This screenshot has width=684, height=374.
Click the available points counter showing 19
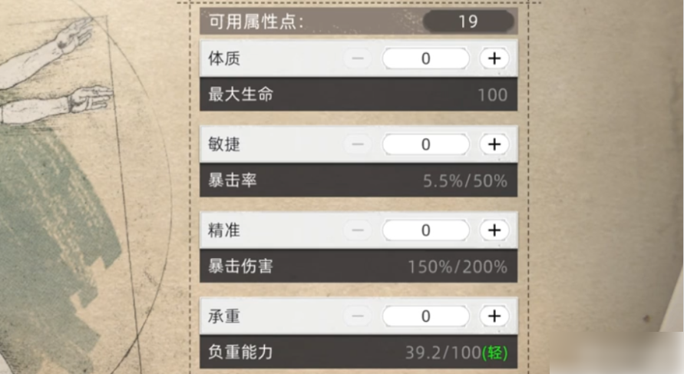pyautogui.click(x=468, y=21)
